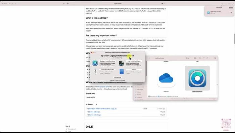
Task: Open Settings in OpenCore Legacy Patcher
Action: [x=117, y=77]
